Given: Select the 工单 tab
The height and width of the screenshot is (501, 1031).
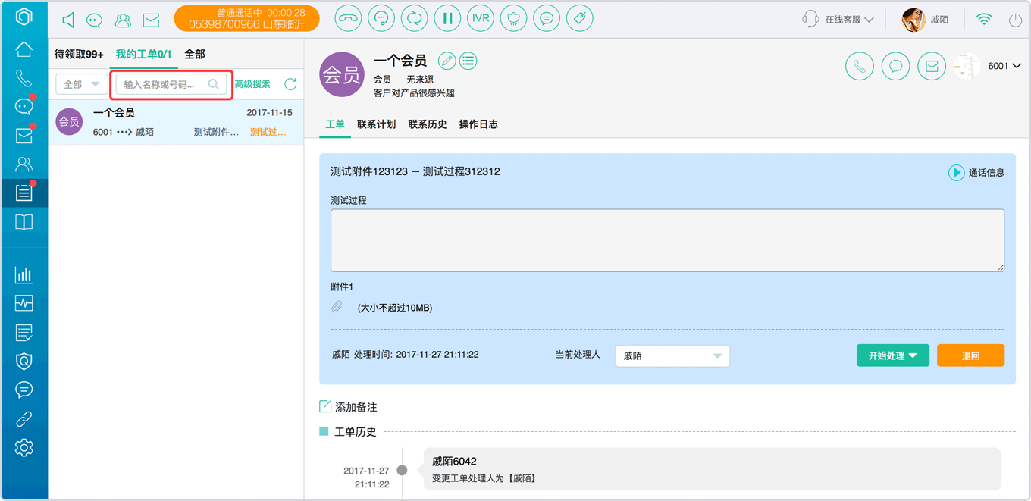Looking at the screenshot, I should click(x=335, y=124).
